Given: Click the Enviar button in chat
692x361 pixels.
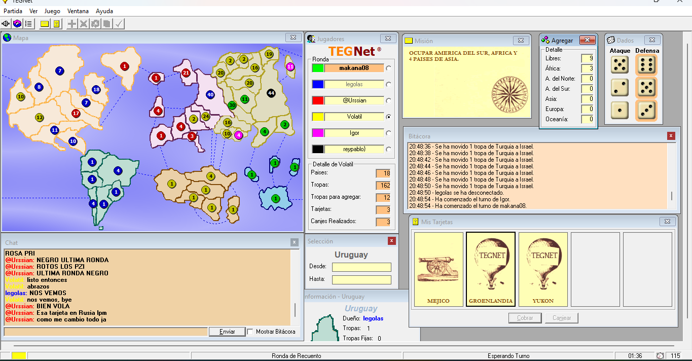Looking at the screenshot, I should 227,332.
